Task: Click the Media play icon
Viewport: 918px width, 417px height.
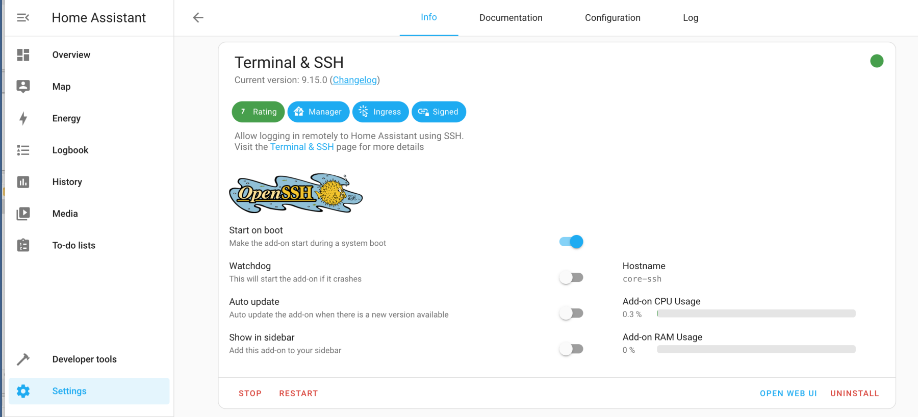Action: (23, 214)
